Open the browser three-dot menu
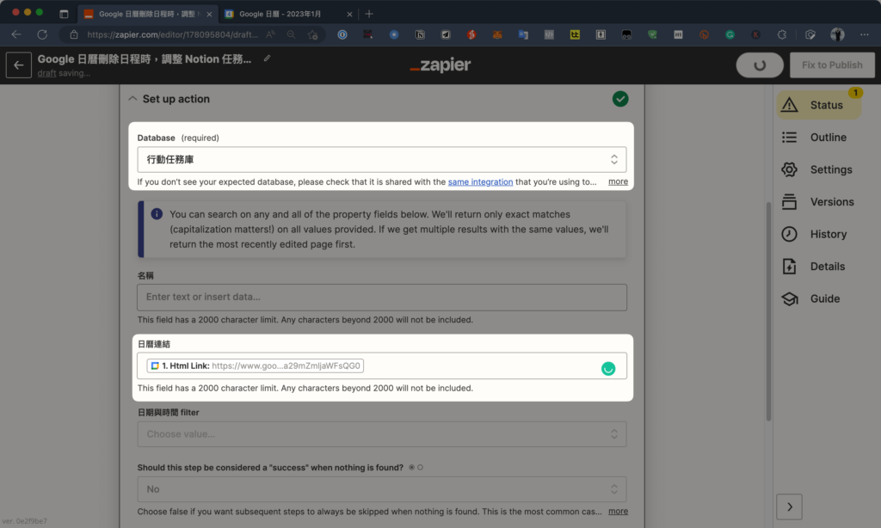The width and height of the screenshot is (881, 528). [864, 34]
